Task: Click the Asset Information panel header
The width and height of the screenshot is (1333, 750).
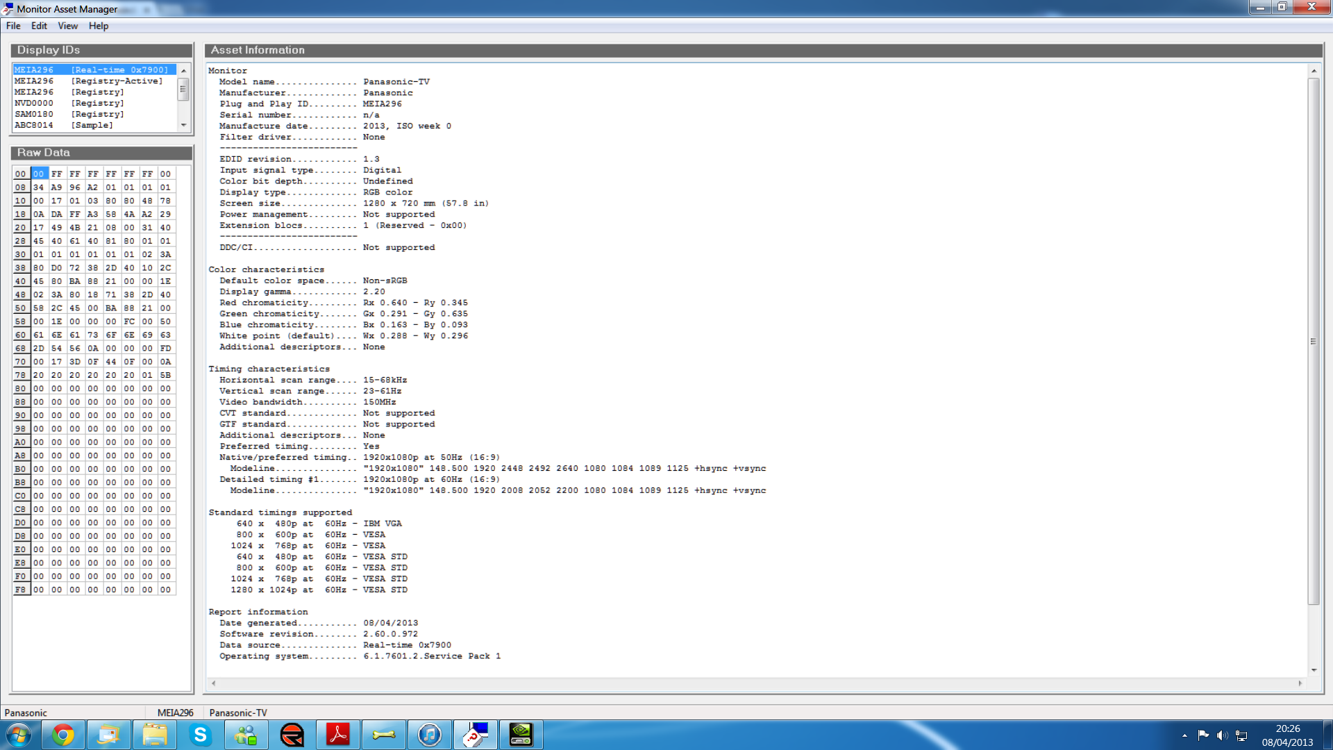Action: pos(764,50)
